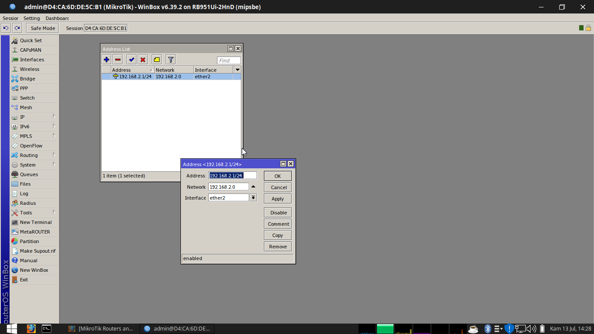This screenshot has width=594, height=334.
Task: Open the Interface dropdown in dialog
Action: coord(253,198)
